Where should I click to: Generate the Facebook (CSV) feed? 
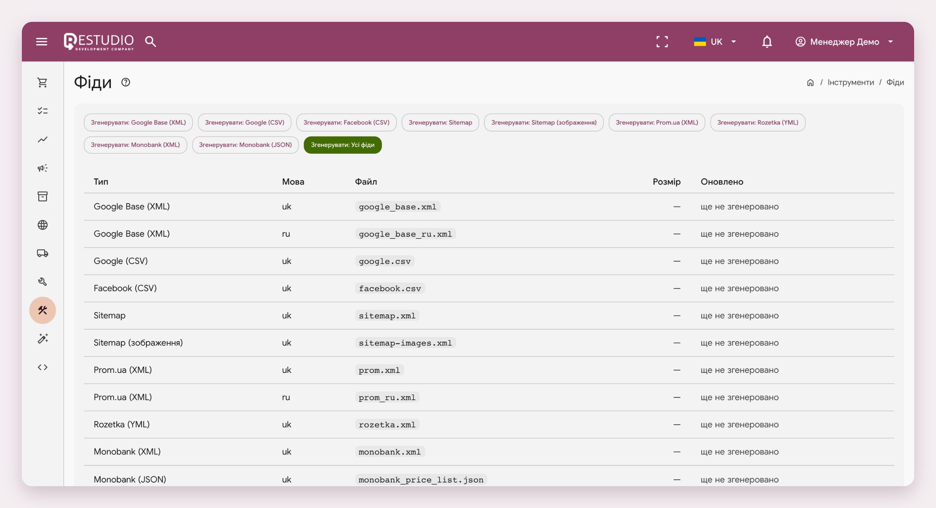[x=346, y=122]
